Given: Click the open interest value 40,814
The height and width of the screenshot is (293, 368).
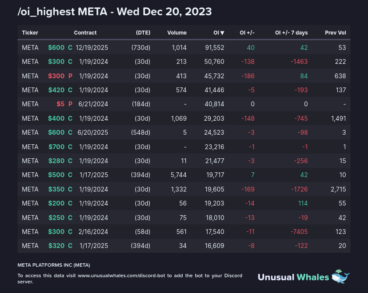Looking at the screenshot, I should click(x=215, y=104).
